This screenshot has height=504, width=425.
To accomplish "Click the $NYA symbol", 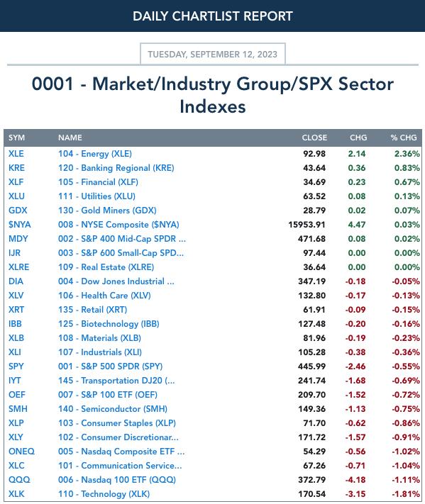I will pyautogui.click(x=20, y=225).
